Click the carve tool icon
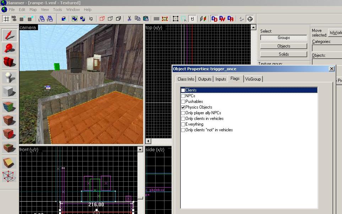Image resolution: width=342 pixels, height=214 pixels. pos(64,19)
